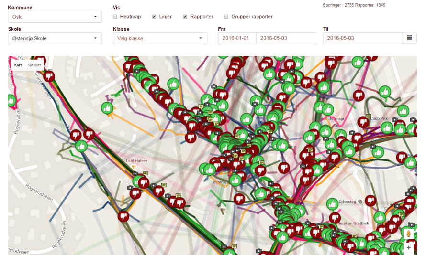
Task: Click thumbs-down marker left of Coop Prix
Action: (363, 122)
